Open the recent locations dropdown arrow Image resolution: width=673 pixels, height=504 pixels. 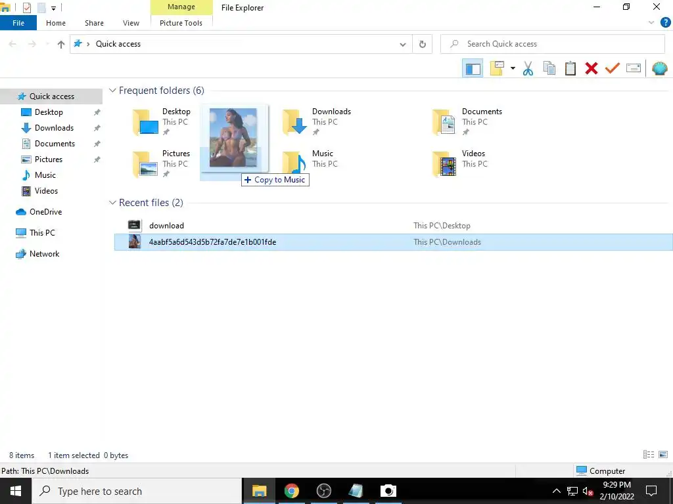tap(47, 44)
